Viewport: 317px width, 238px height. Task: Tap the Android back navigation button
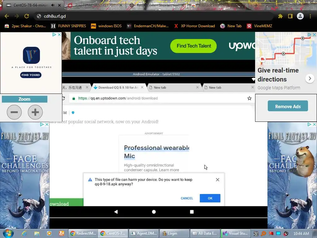pyautogui.click(x=116, y=212)
